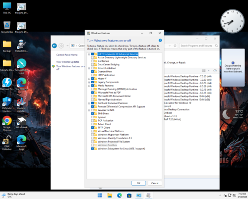Open Daemon Tools desktop shortcut
Image resolution: width=248 pixels, height=199 pixels.
point(7,84)
